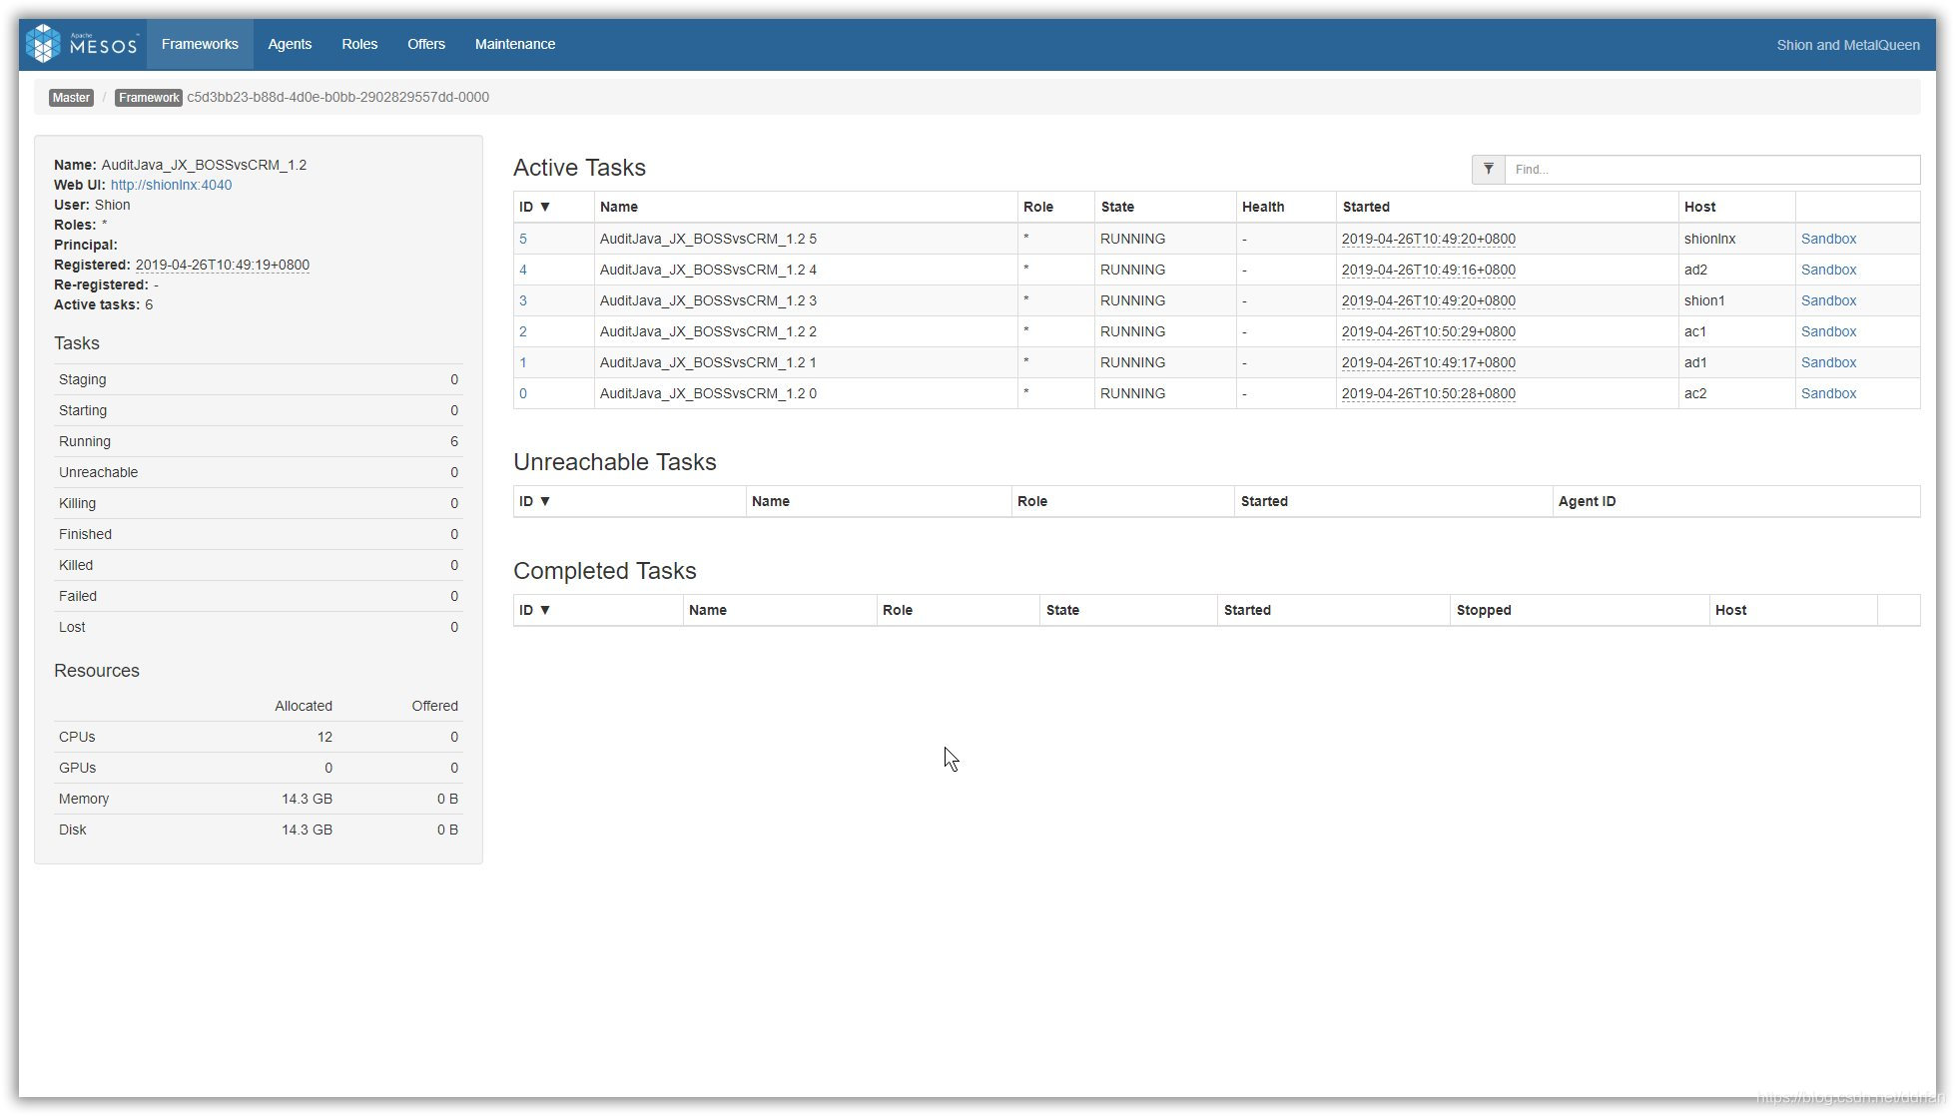This screenshot has width=1955, height=1116.
Task: Select the Roles menu item
Action: 359,43
